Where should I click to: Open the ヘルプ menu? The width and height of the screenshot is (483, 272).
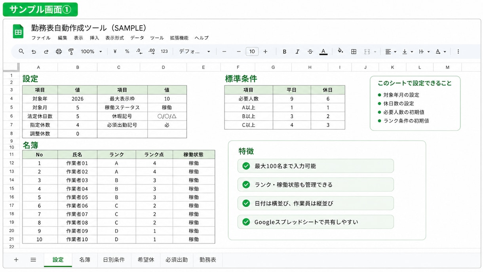point(202,38)
